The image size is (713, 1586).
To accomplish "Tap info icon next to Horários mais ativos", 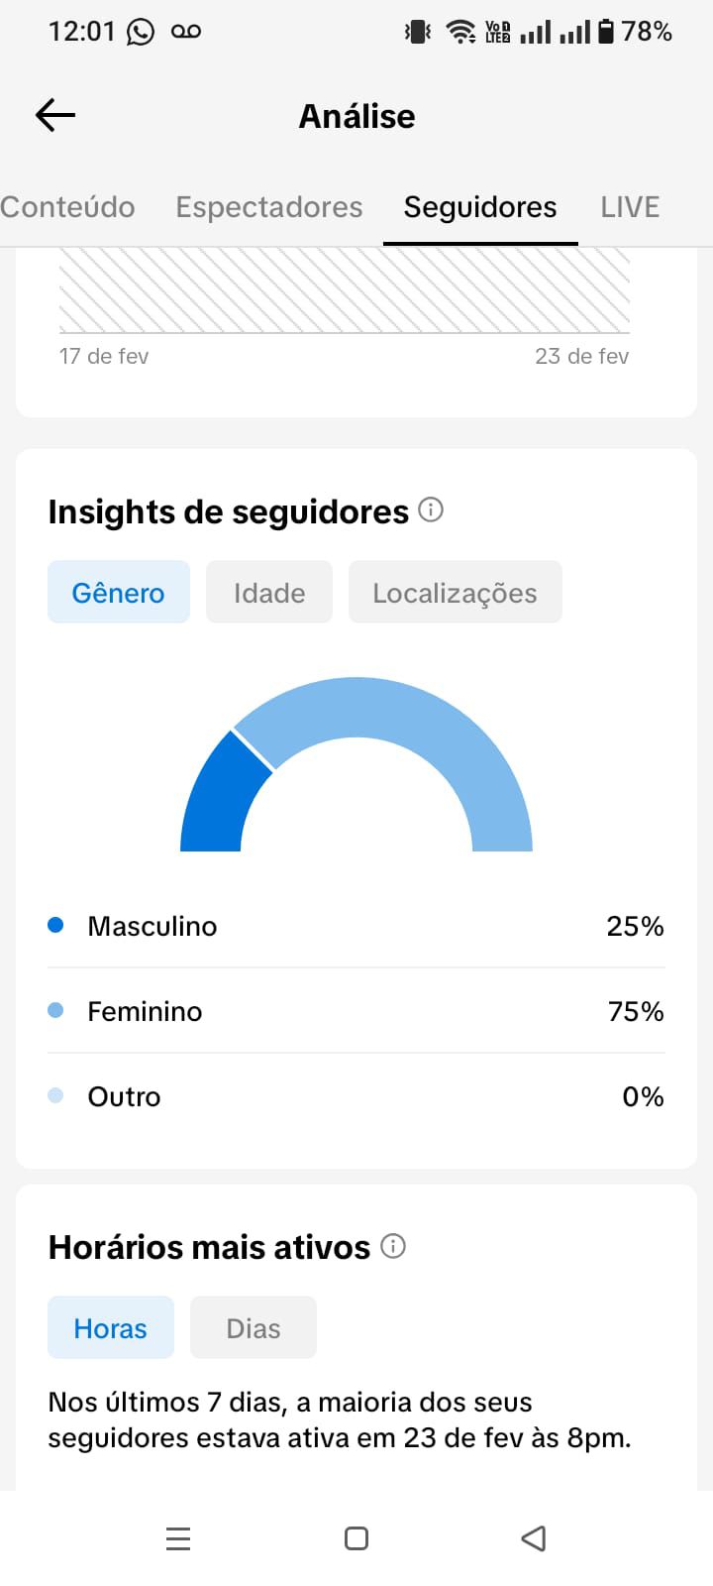I will (x=393, y=1246).
